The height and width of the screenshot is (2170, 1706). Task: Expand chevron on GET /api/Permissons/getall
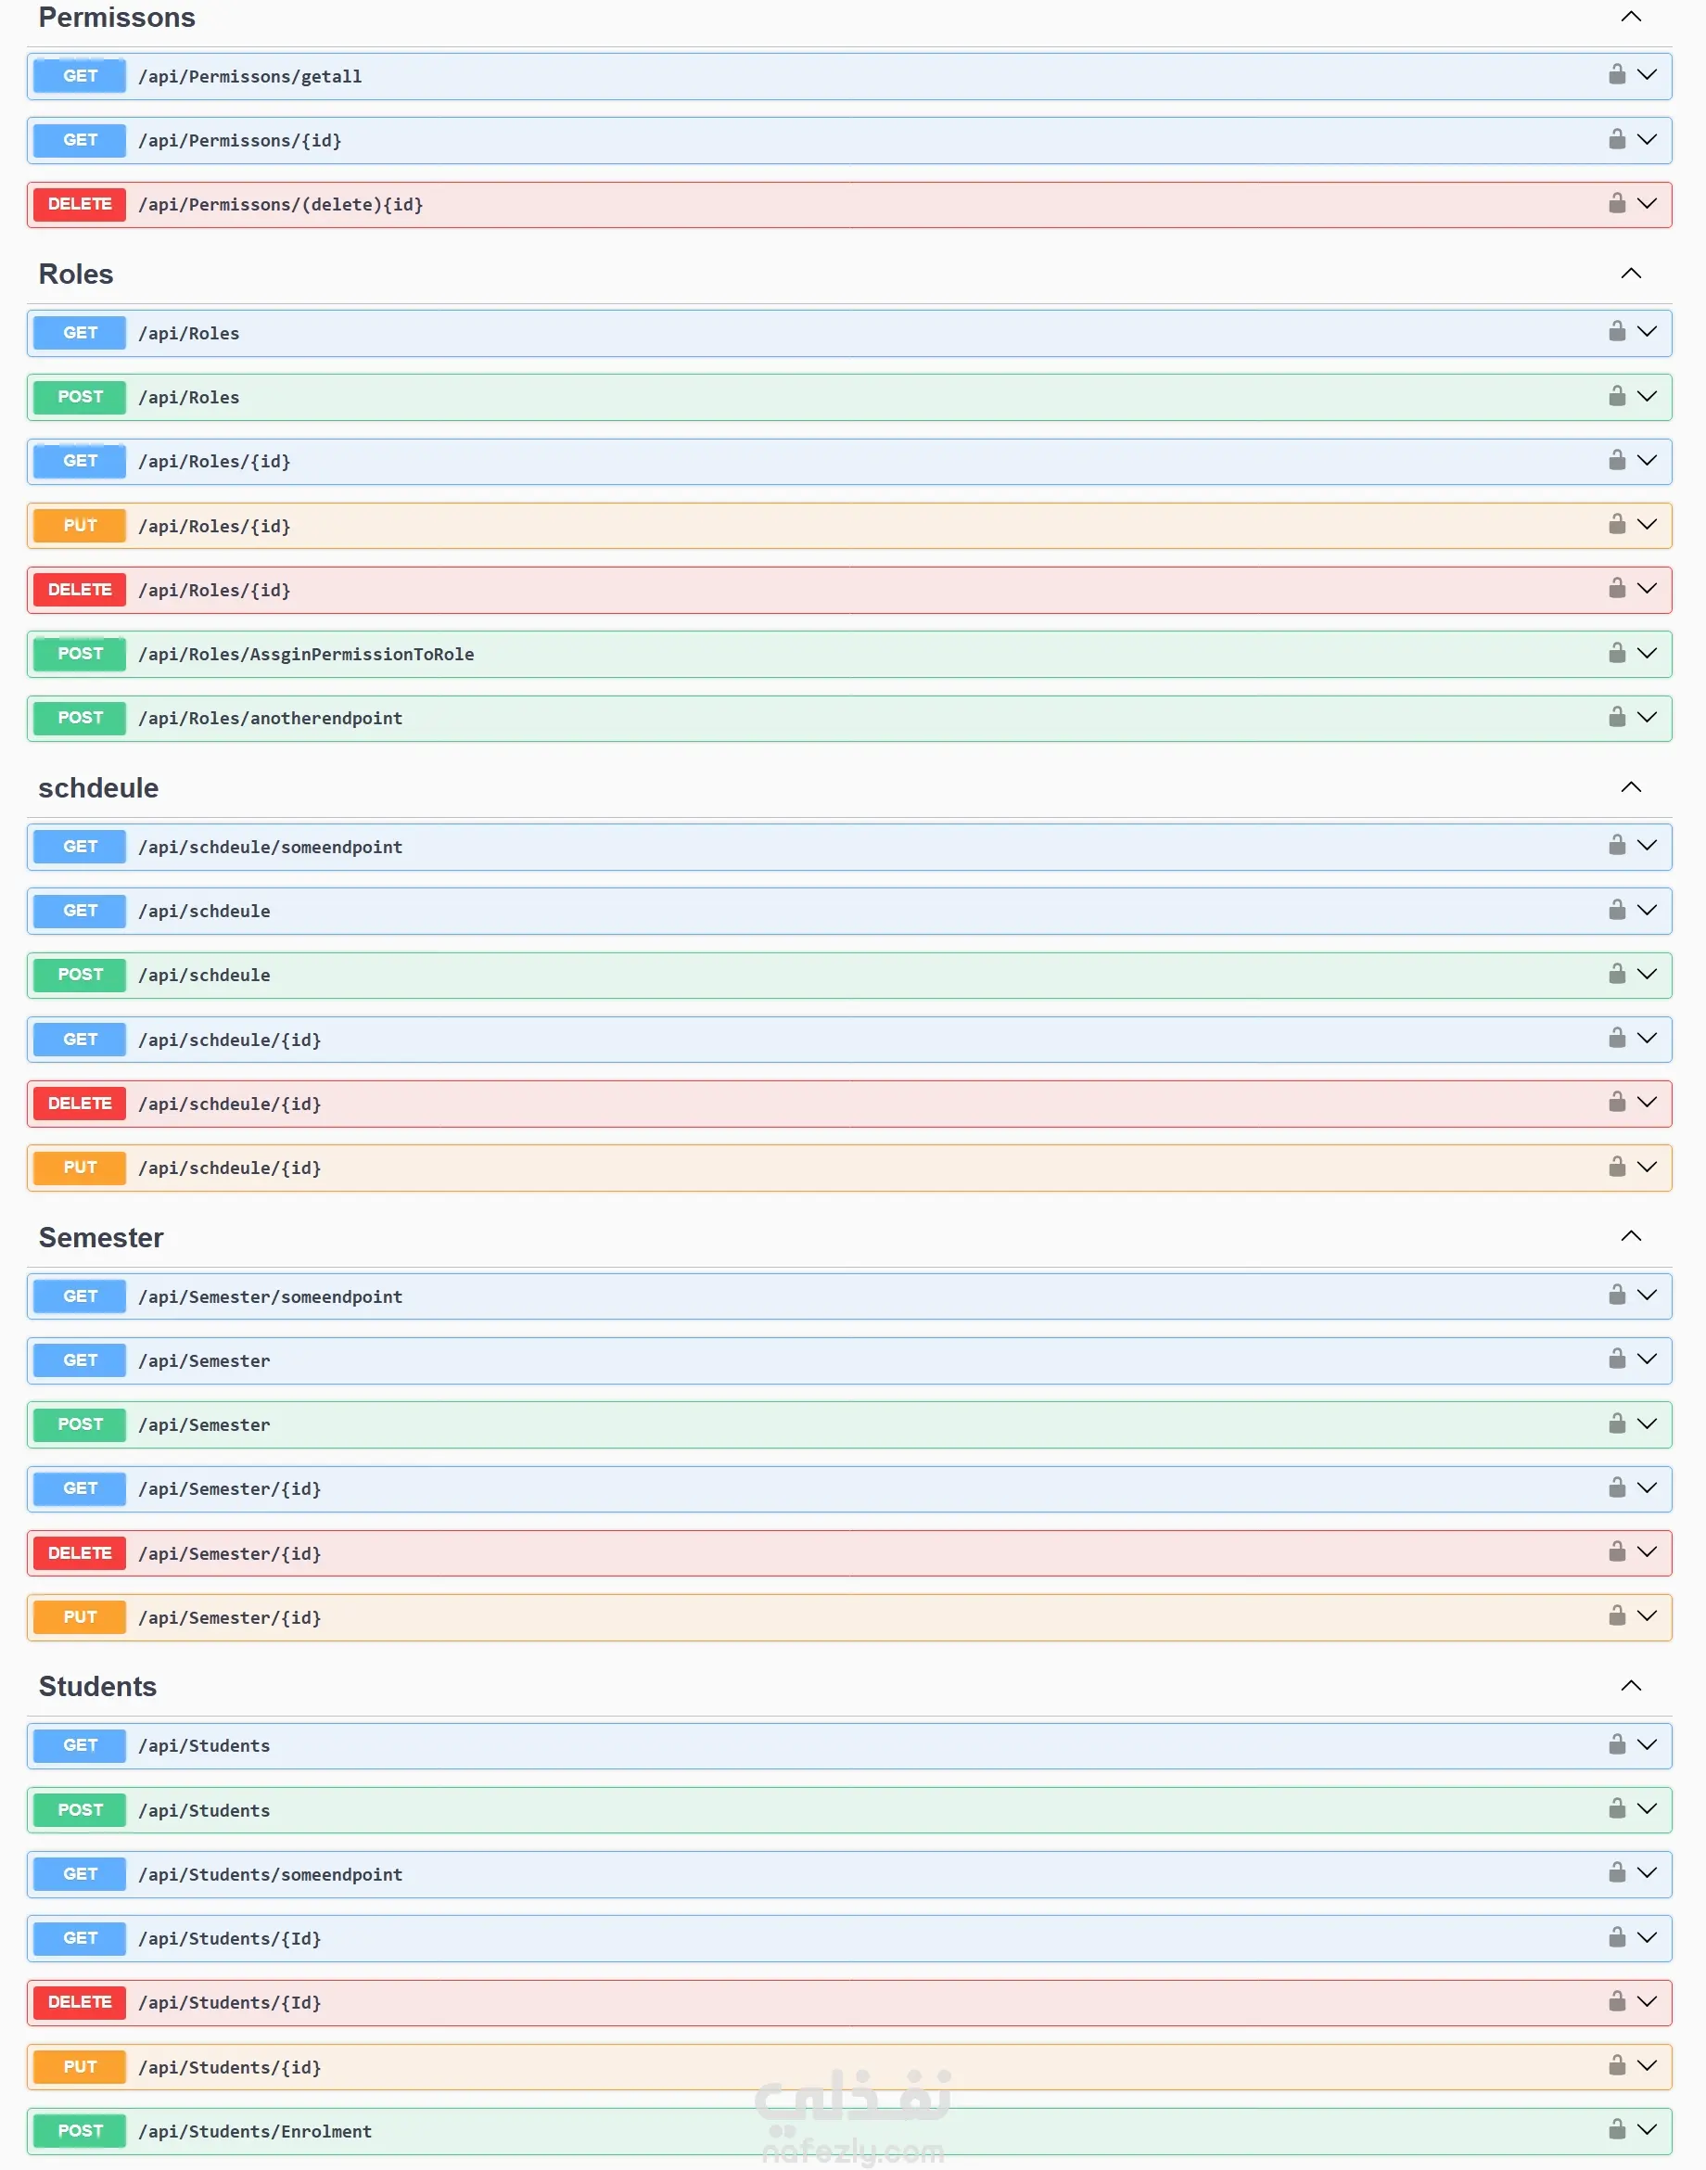pos(1647,74)
